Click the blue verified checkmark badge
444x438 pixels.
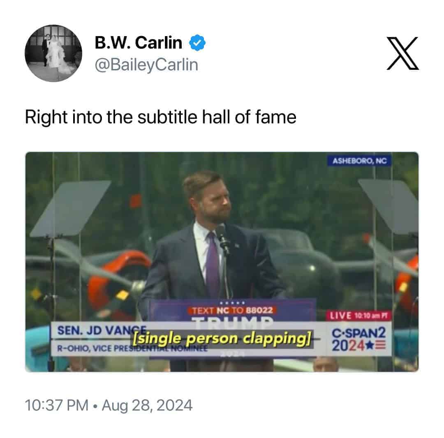[x=197, y=43]
